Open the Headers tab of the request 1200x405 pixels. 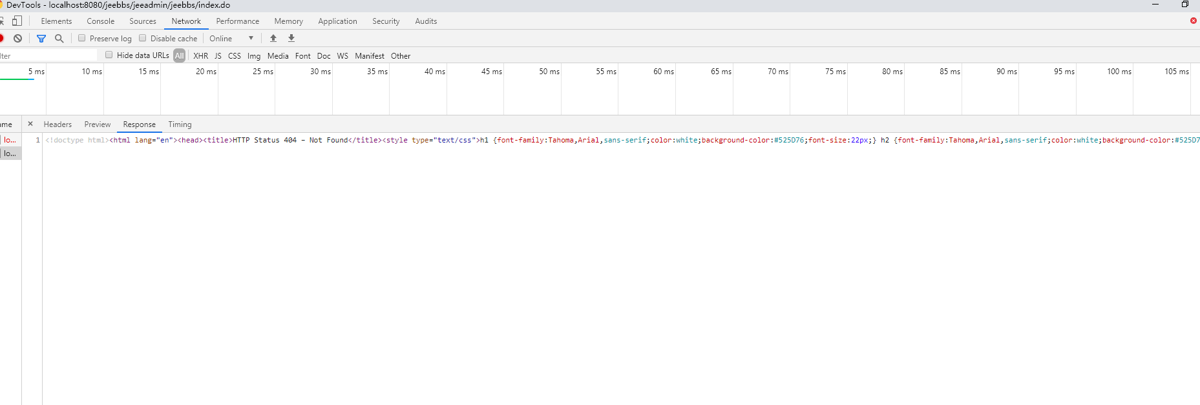pos(58,124)
